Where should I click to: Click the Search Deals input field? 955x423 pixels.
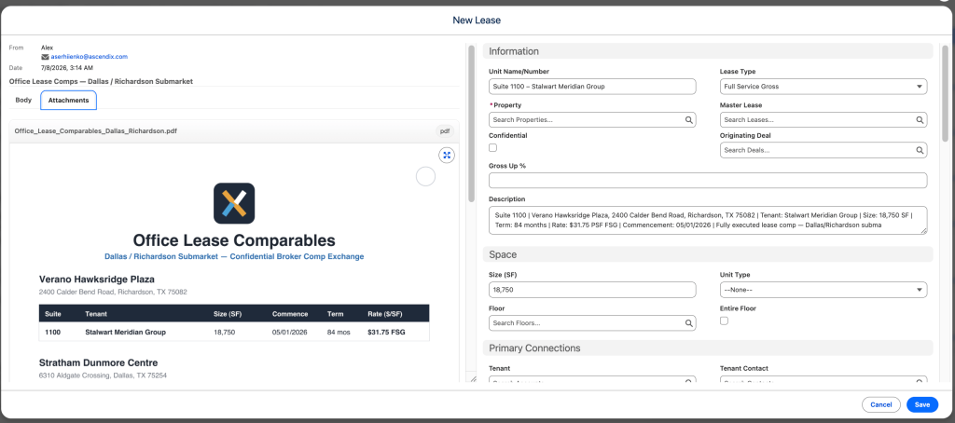(x=824, y=150)
